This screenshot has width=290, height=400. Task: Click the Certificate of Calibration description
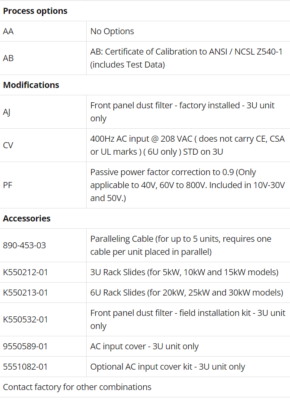[187, 58]
